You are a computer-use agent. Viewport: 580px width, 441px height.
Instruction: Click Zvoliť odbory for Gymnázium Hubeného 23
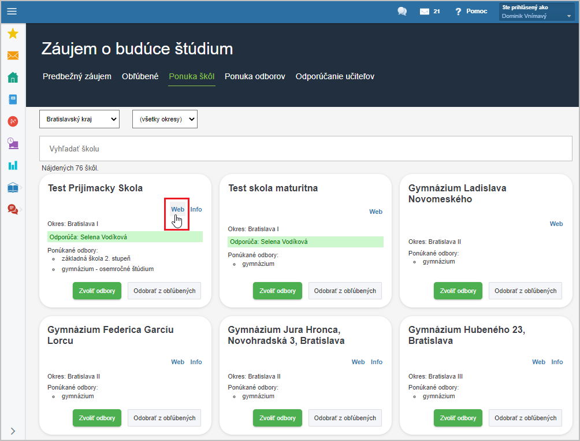(x=458, y=418)
